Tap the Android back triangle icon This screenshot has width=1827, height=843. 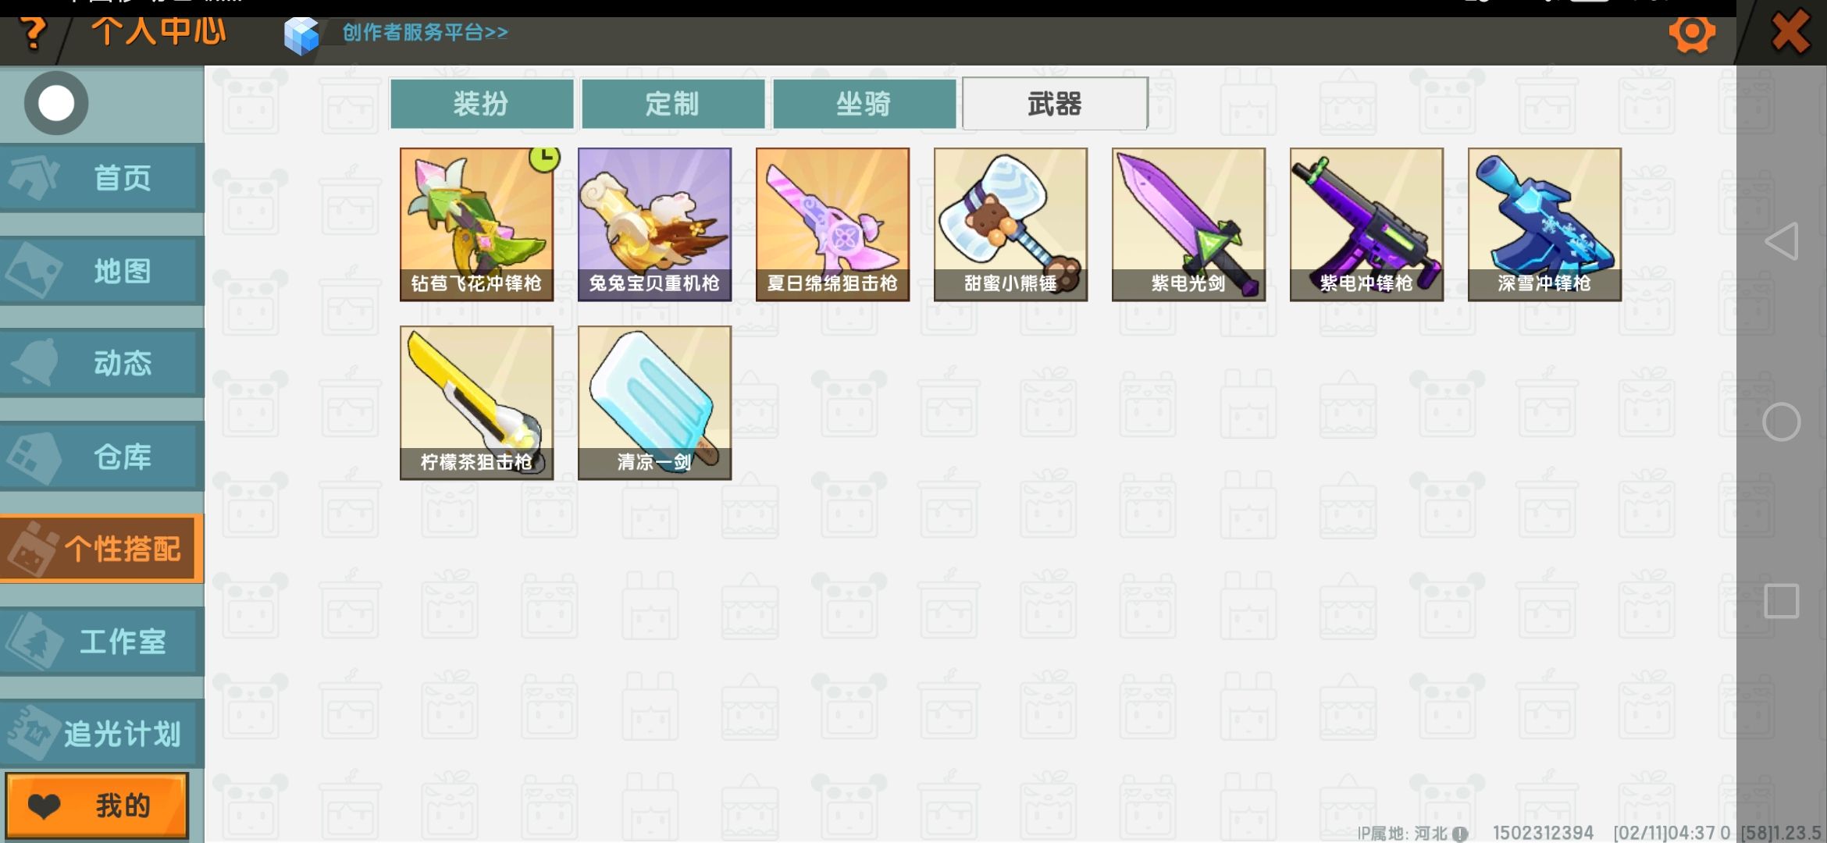1782,241
